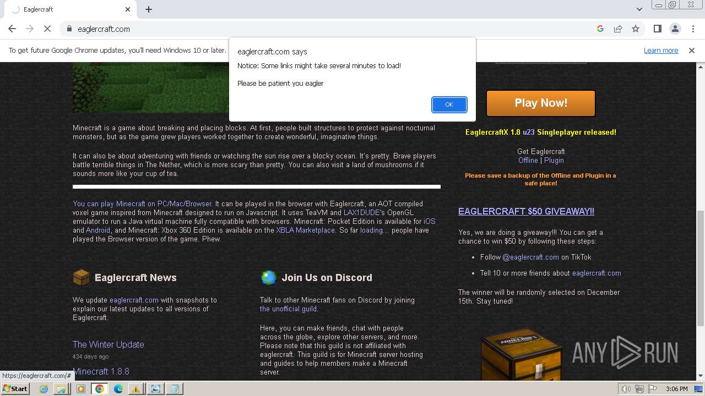This screenshot has width=705, height=396.
Task: Click the page vertical scrollbar thumb
Action: [700, 267]
